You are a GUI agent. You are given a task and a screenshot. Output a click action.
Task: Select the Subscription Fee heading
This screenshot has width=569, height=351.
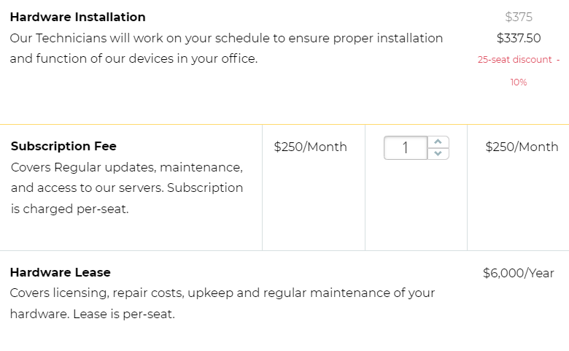click(x=63, y=146)
